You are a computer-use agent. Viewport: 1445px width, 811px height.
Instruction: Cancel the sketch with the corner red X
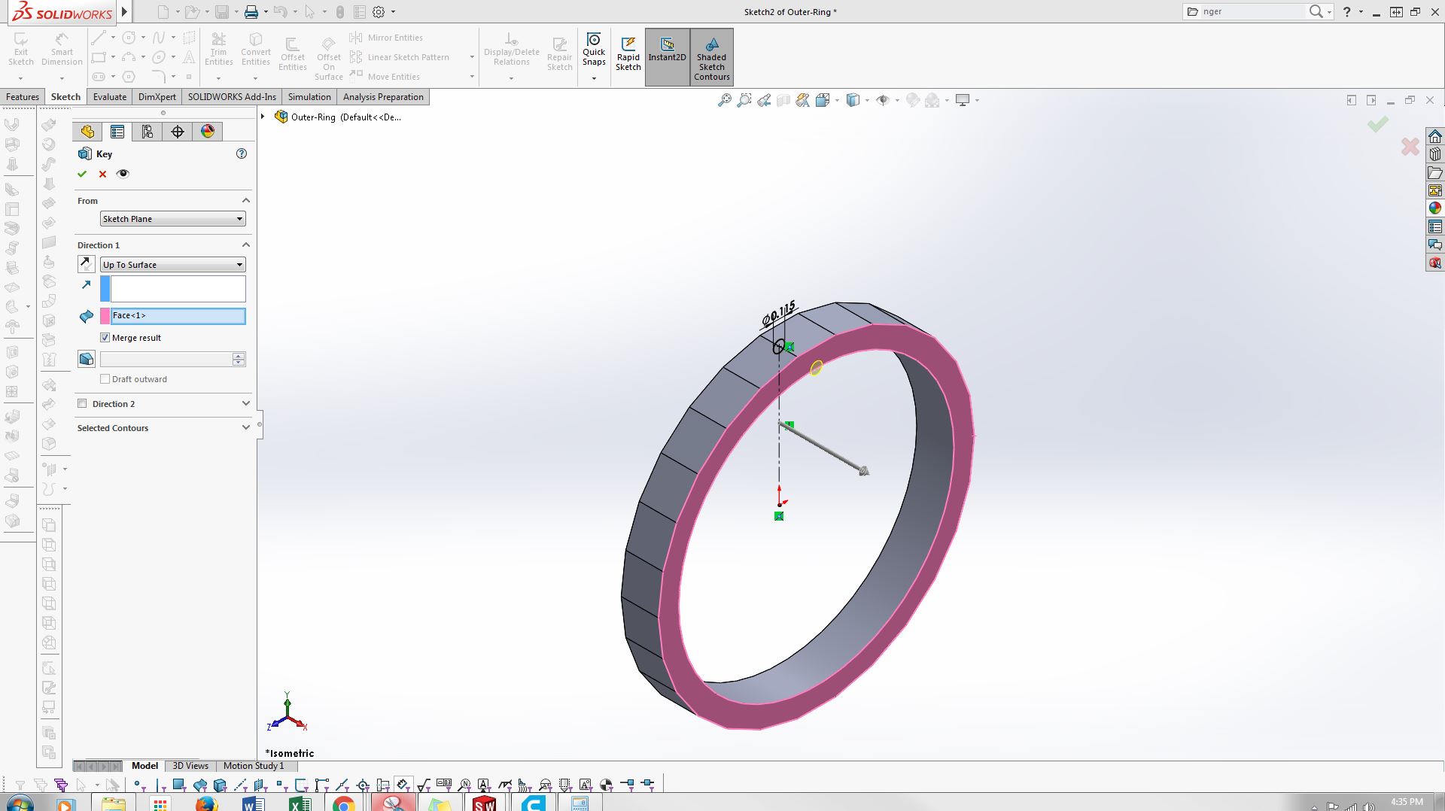[x=1410, y=146]
